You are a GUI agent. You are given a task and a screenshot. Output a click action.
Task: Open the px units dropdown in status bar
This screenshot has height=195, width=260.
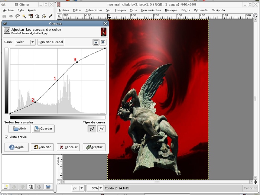(78, 188)
